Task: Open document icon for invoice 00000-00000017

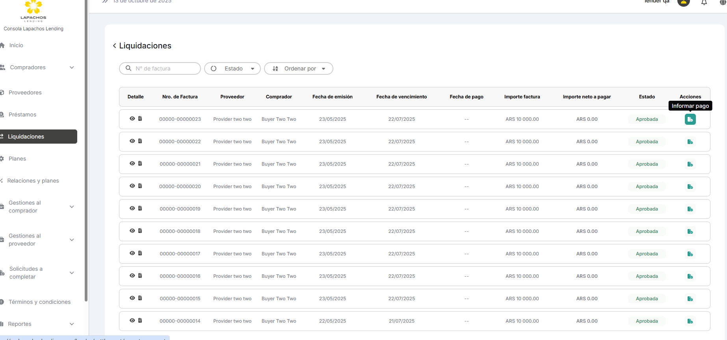Action: (x=140, y=253)
